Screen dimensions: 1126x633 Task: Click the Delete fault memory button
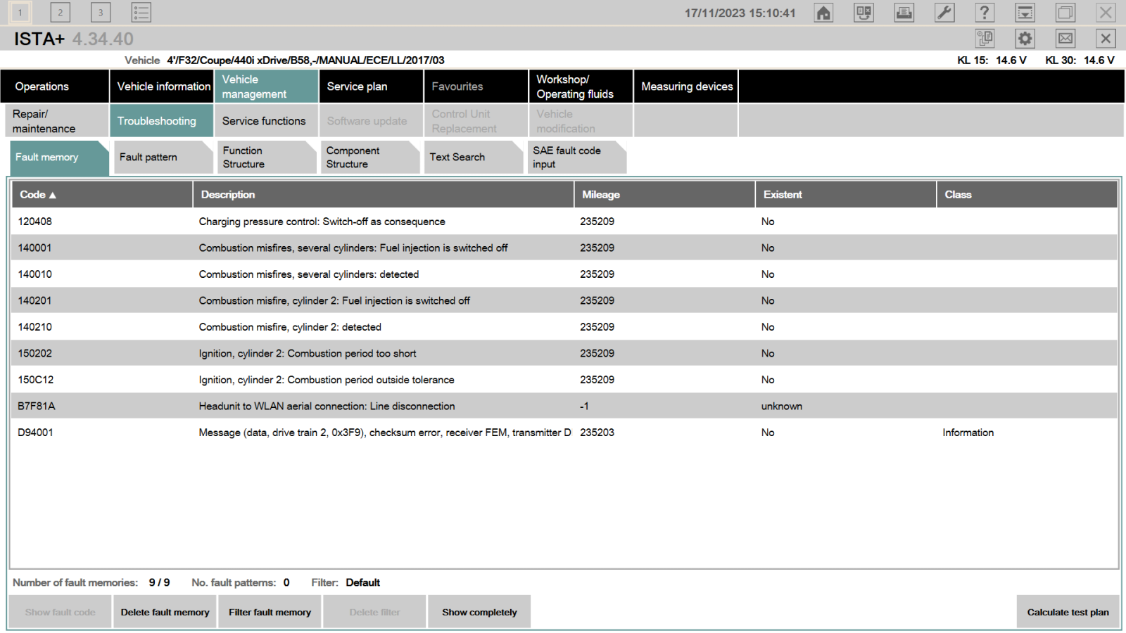pyautogui.click(x=165, y=612)
